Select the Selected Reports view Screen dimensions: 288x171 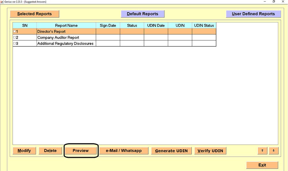pos(34,14)
